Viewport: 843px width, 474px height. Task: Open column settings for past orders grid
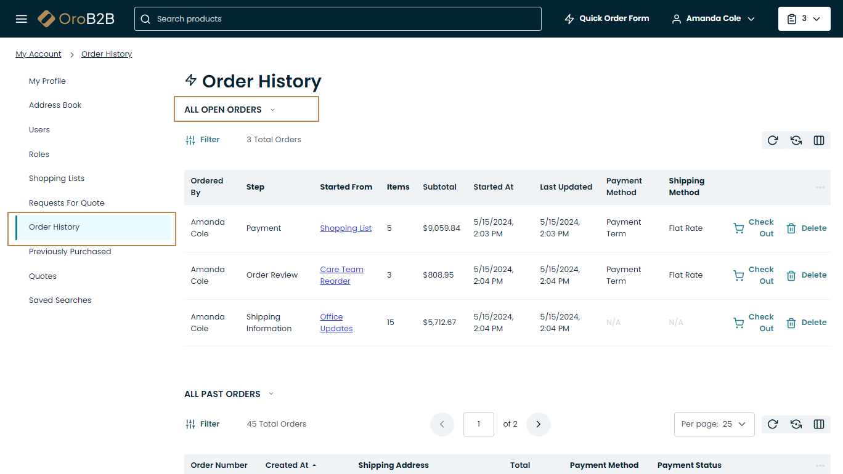819,424
